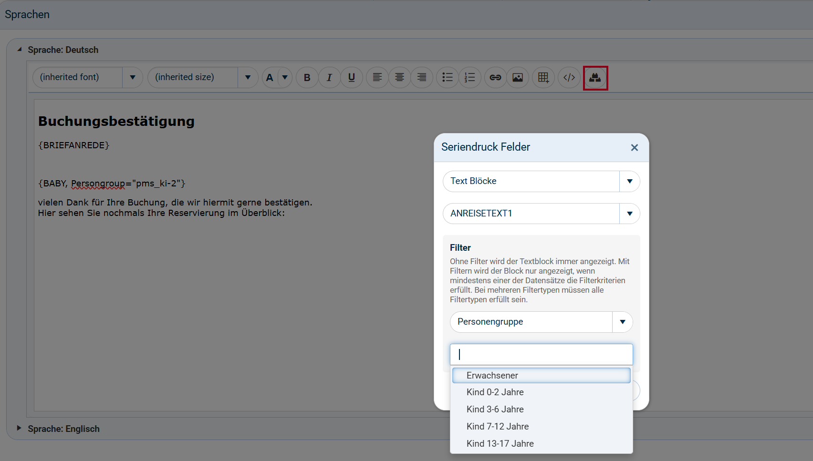Collapse the Sprache: Deutsch section
The width and height of the screenshot is (813, 461).
pos(20,49)
